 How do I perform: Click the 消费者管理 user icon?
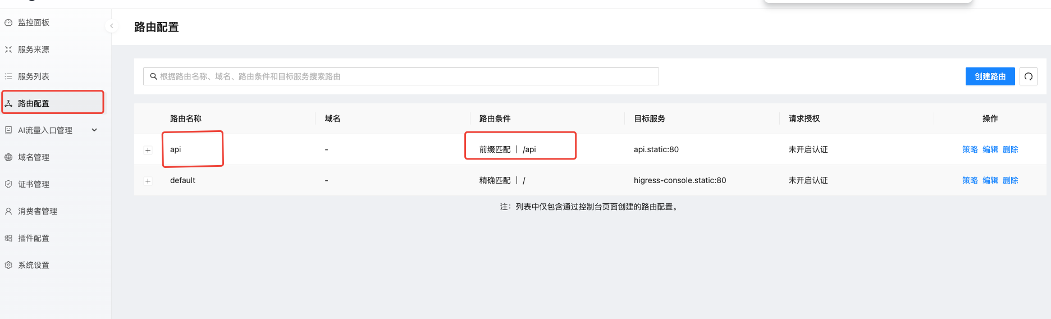pos(8,211)
